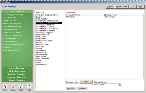
Task: Click the Remove button
Action: (82, 88)
